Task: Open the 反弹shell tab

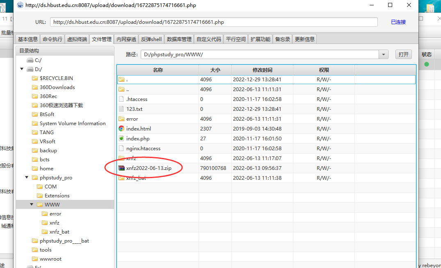Action: [x=151, y=39]
